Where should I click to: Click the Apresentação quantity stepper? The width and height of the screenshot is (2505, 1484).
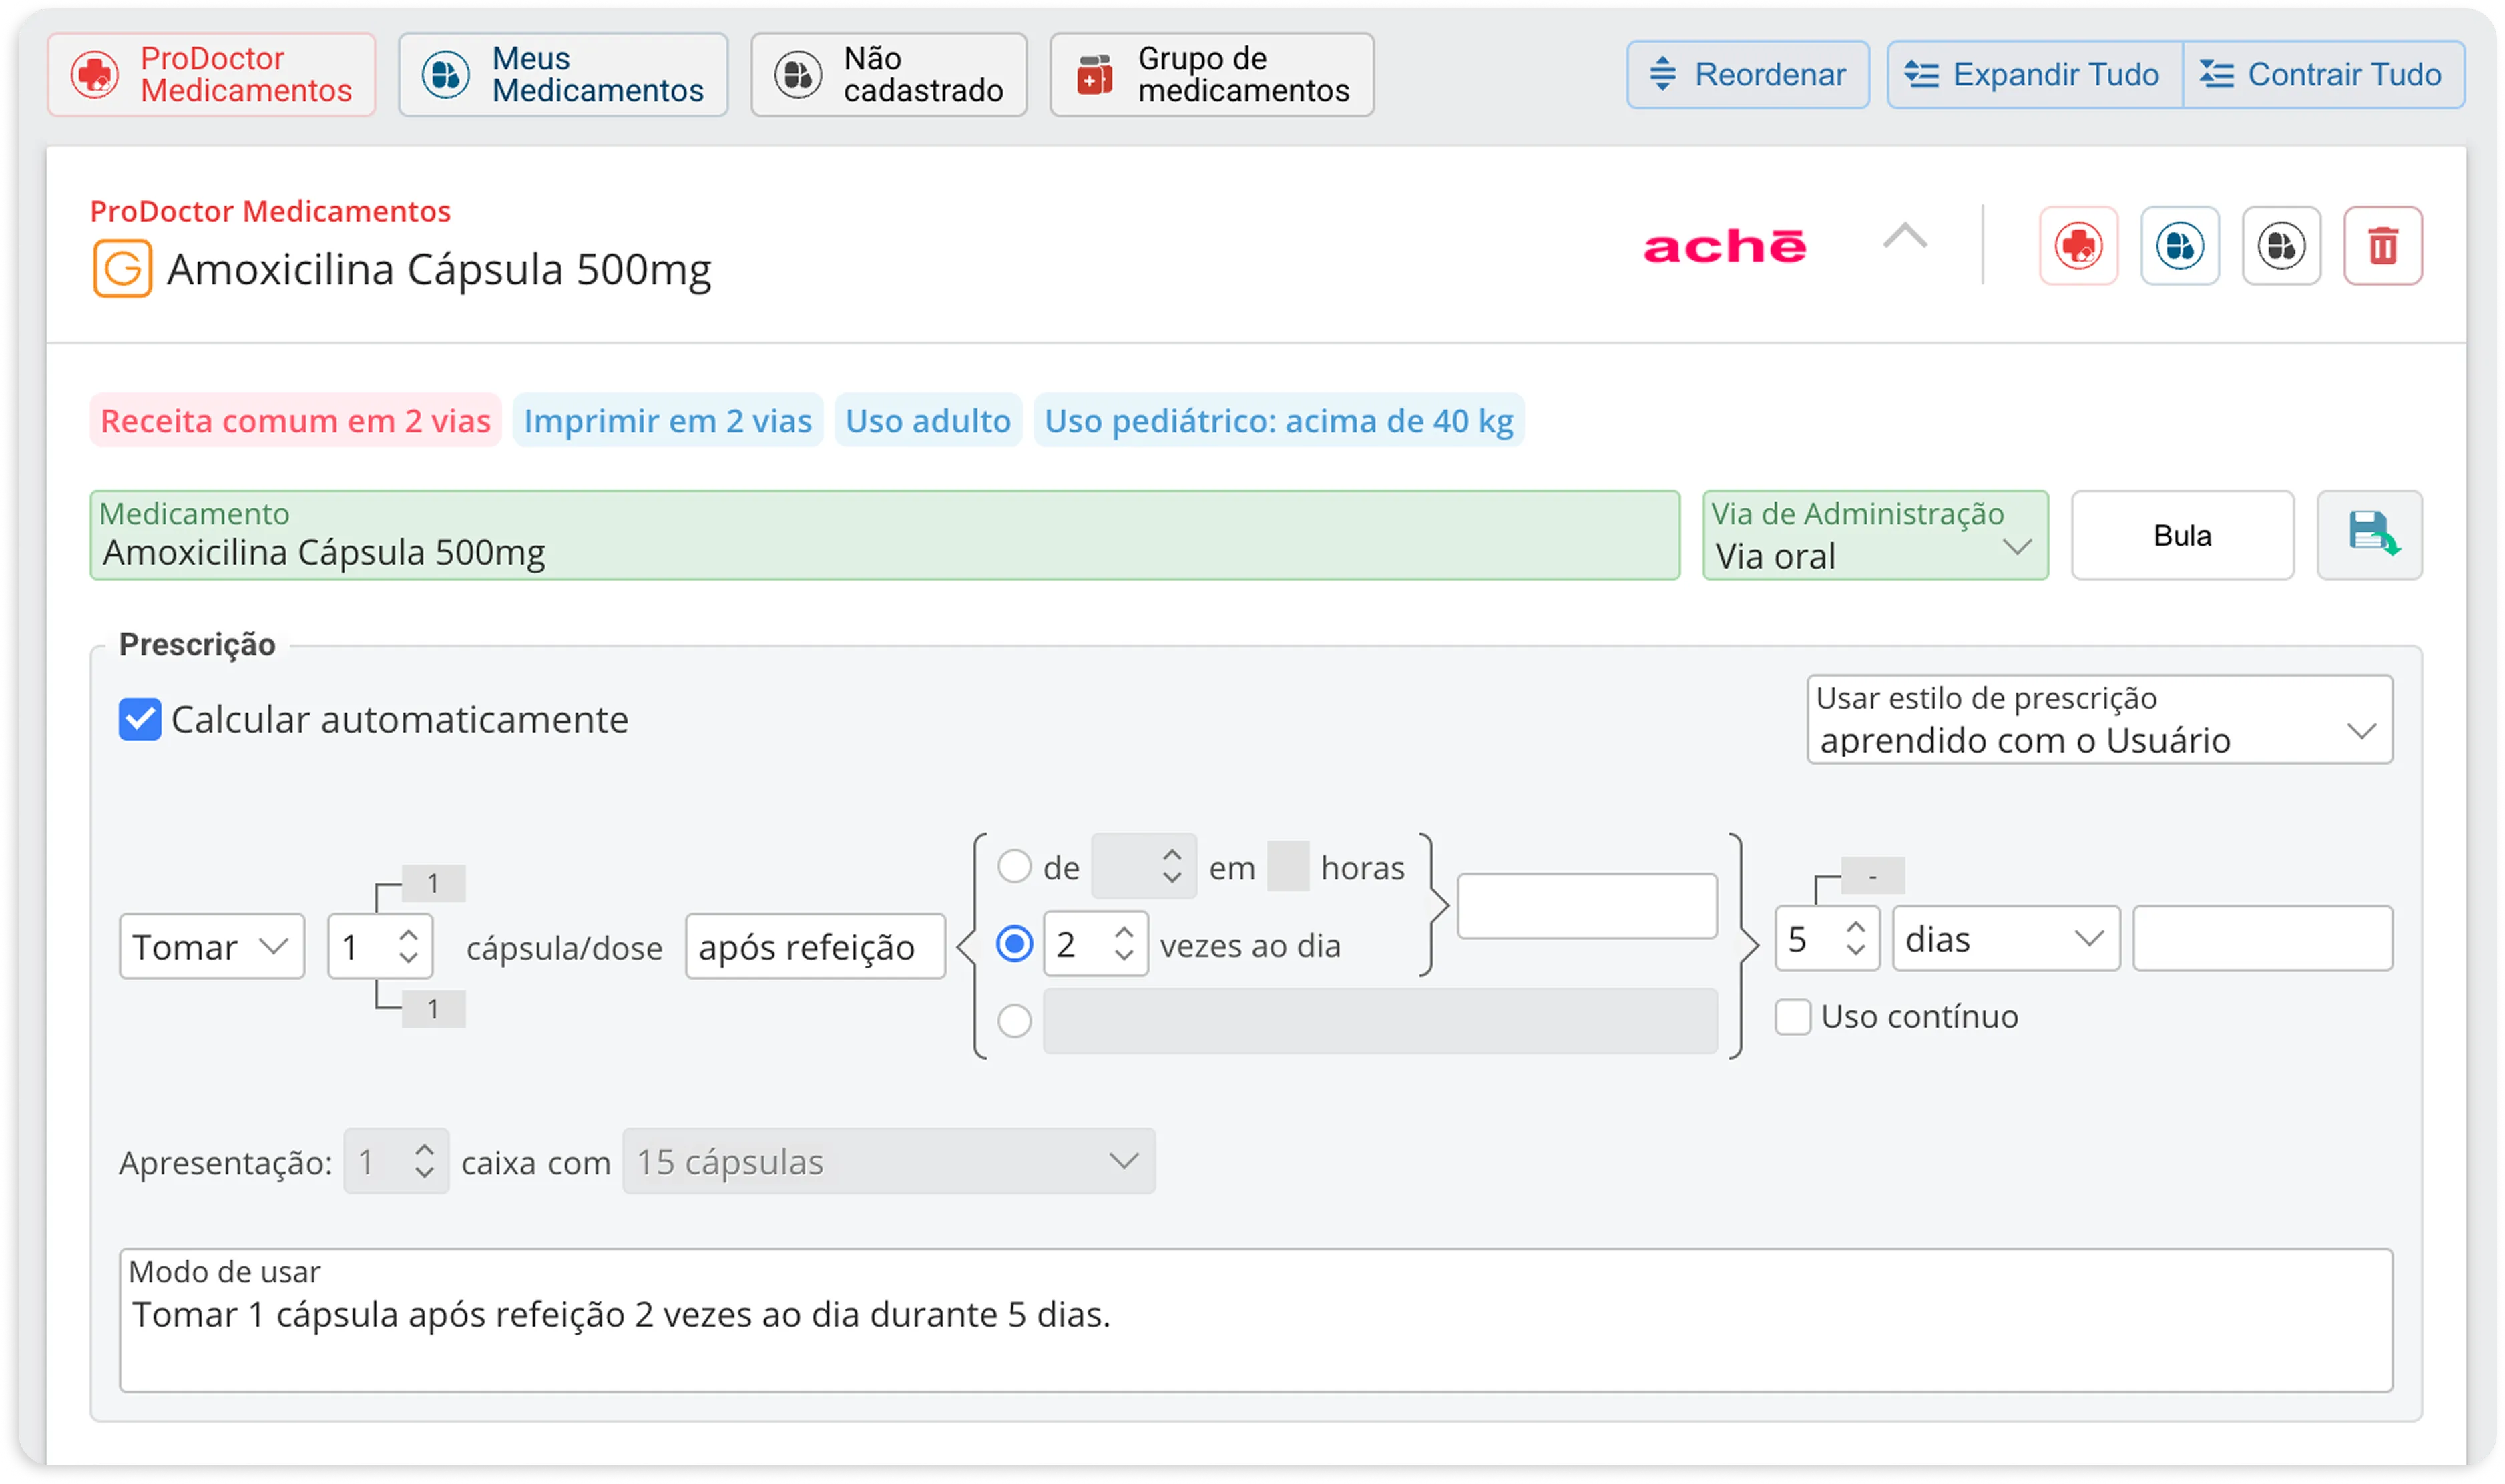396,1161
